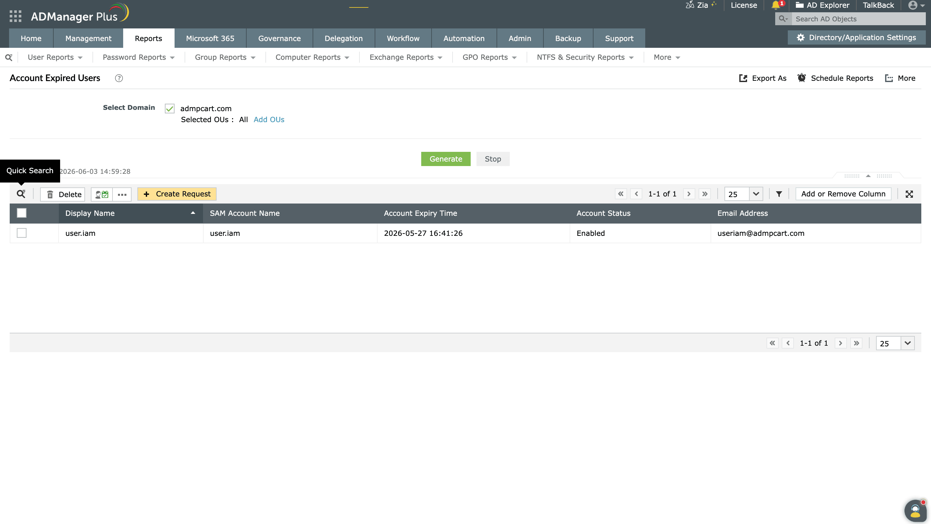Expand the Computer Reports menu
The width and height of the screenshot is (931, 524).
tap(312, 57)
